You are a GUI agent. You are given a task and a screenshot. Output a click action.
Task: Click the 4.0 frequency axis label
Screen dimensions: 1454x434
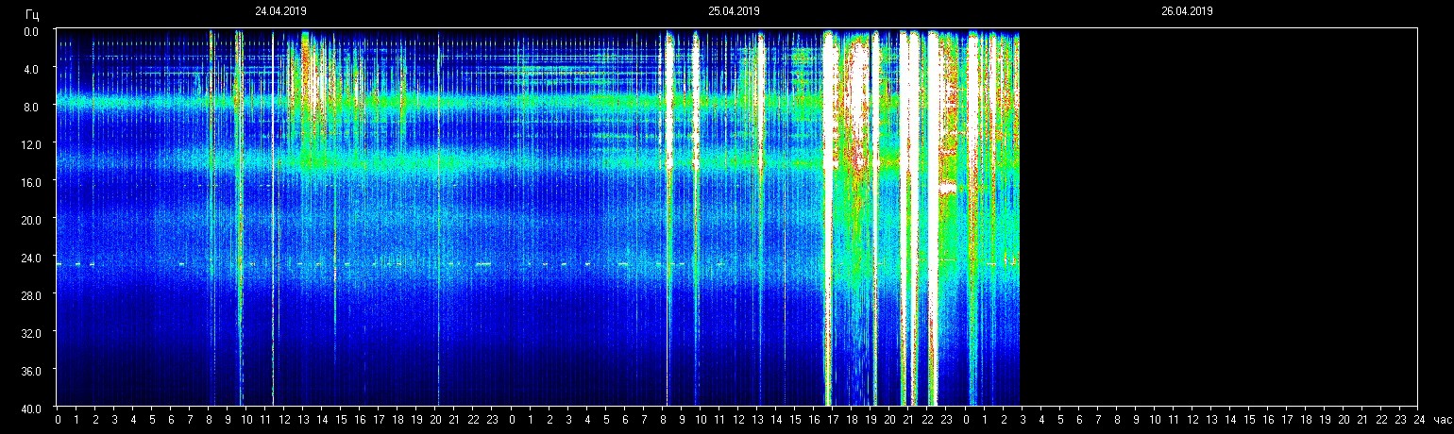pyautogui.click(x=30, y=69)
